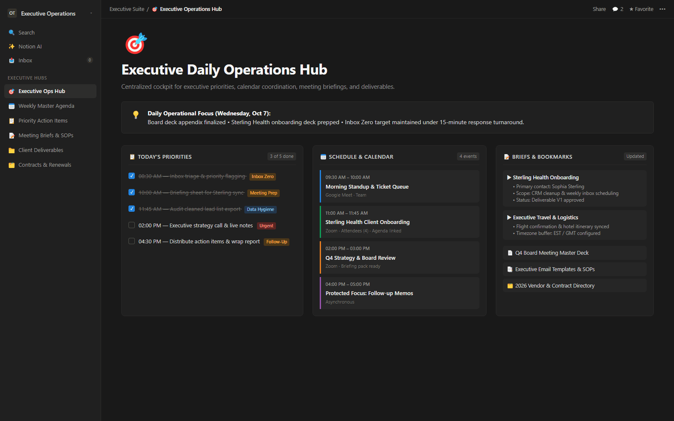Image resolution: width=674 pixels, height=421 pixels.
Task: Collapse the Sterling Health Onboarding toggle
Action: [509, 178]
